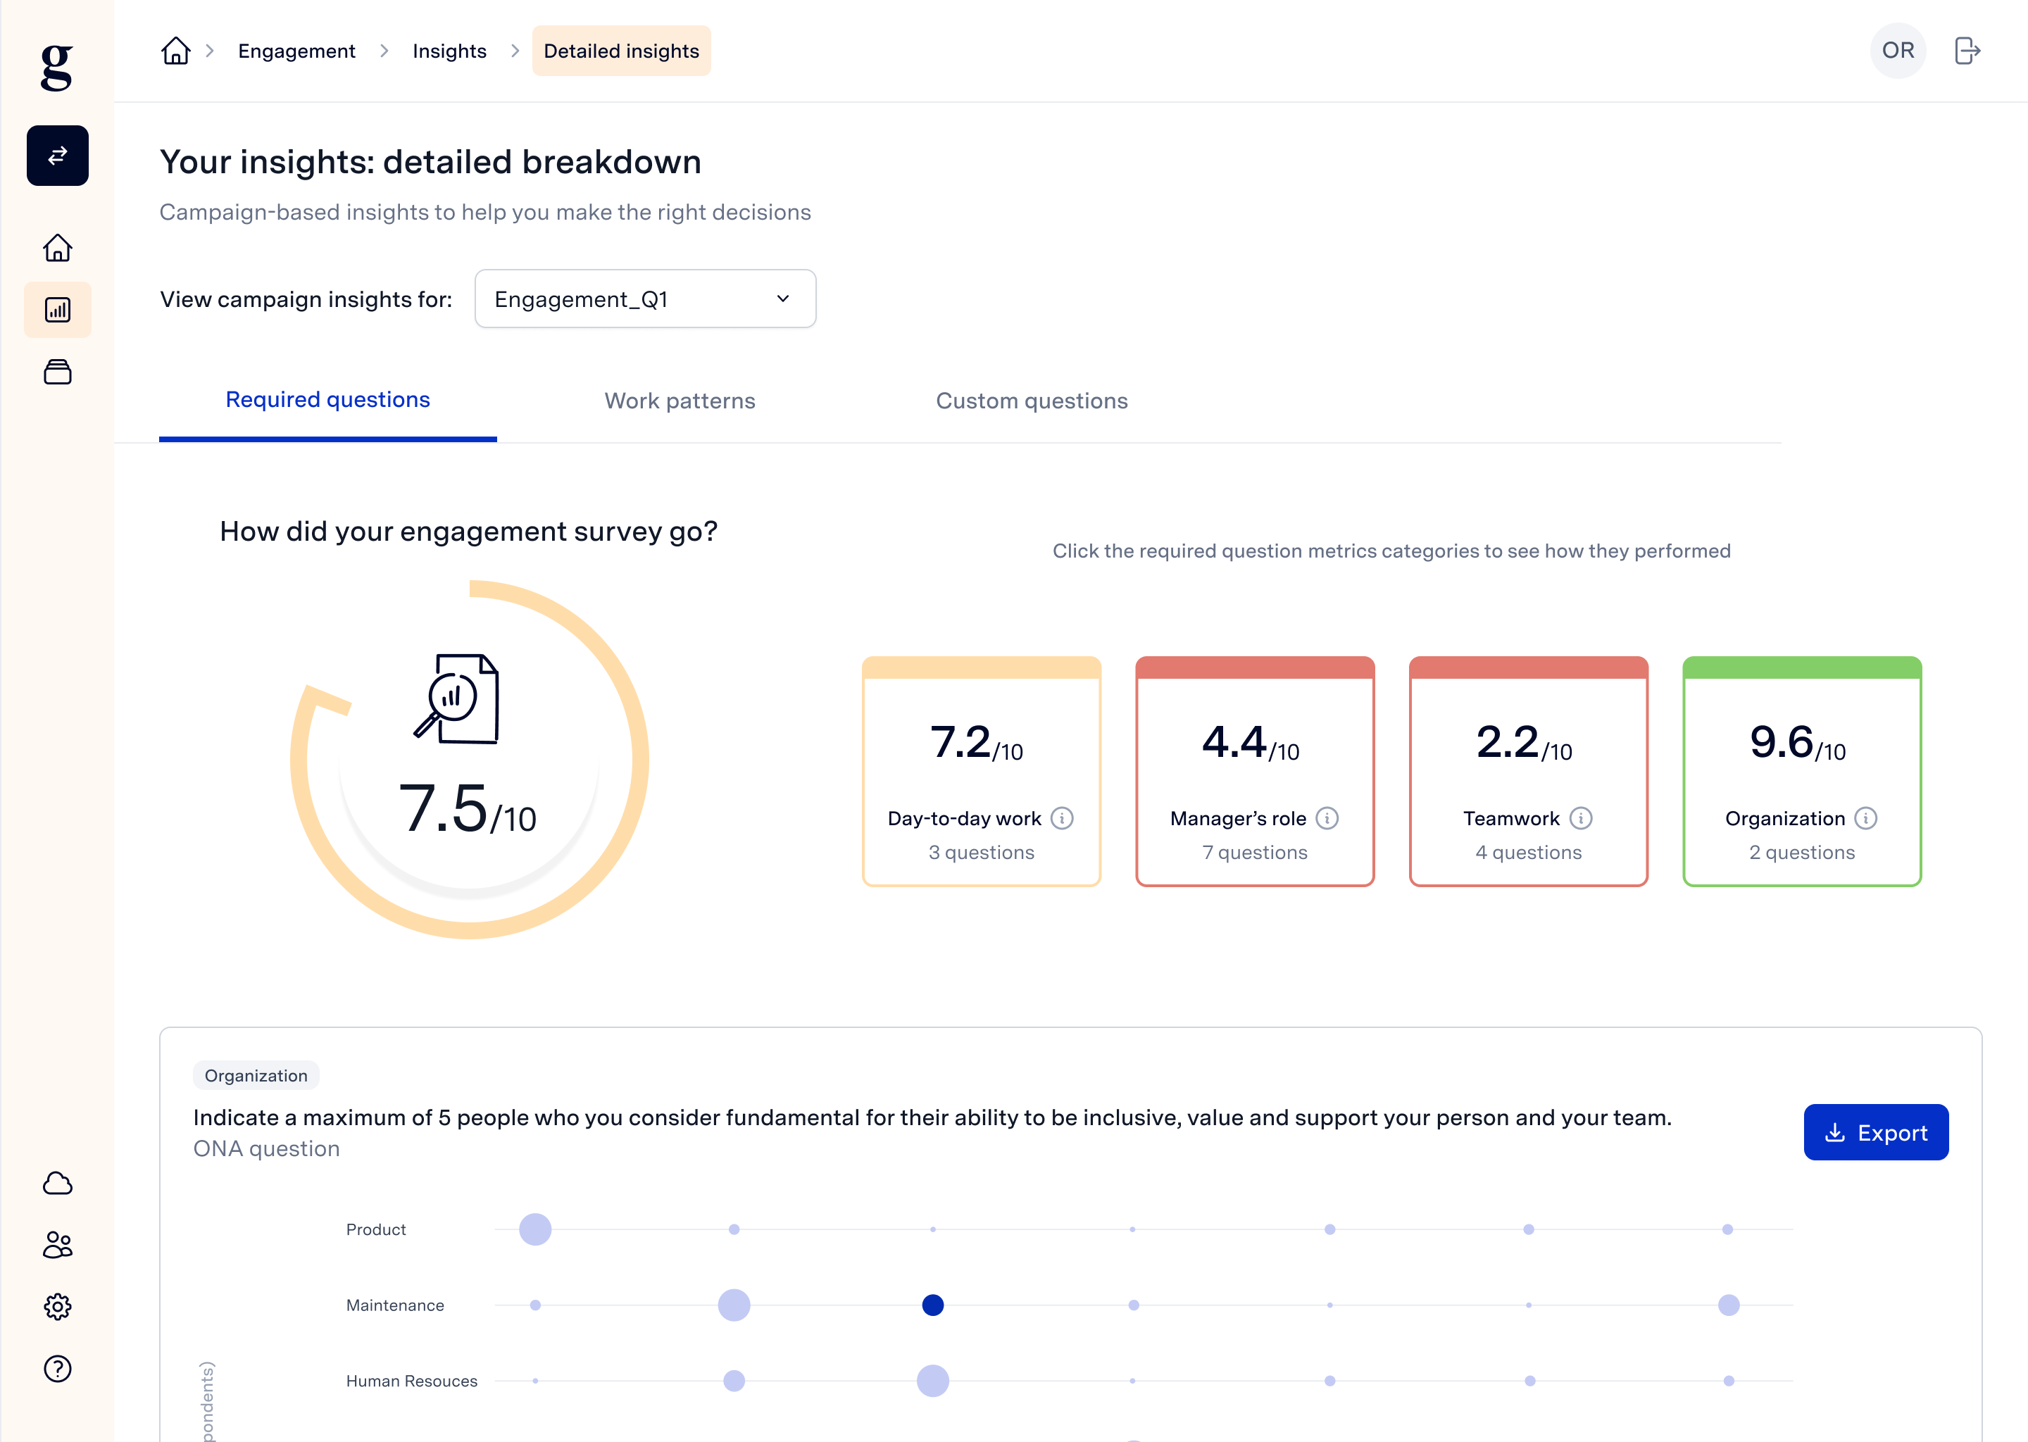This screenshot has height=1442, width=2028.
Task: Click the OR profile avatar
Action: coord(1898,51)
